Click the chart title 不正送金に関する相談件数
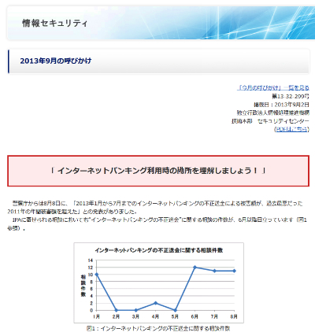The image size is (315, 336). tap(159, 250)
